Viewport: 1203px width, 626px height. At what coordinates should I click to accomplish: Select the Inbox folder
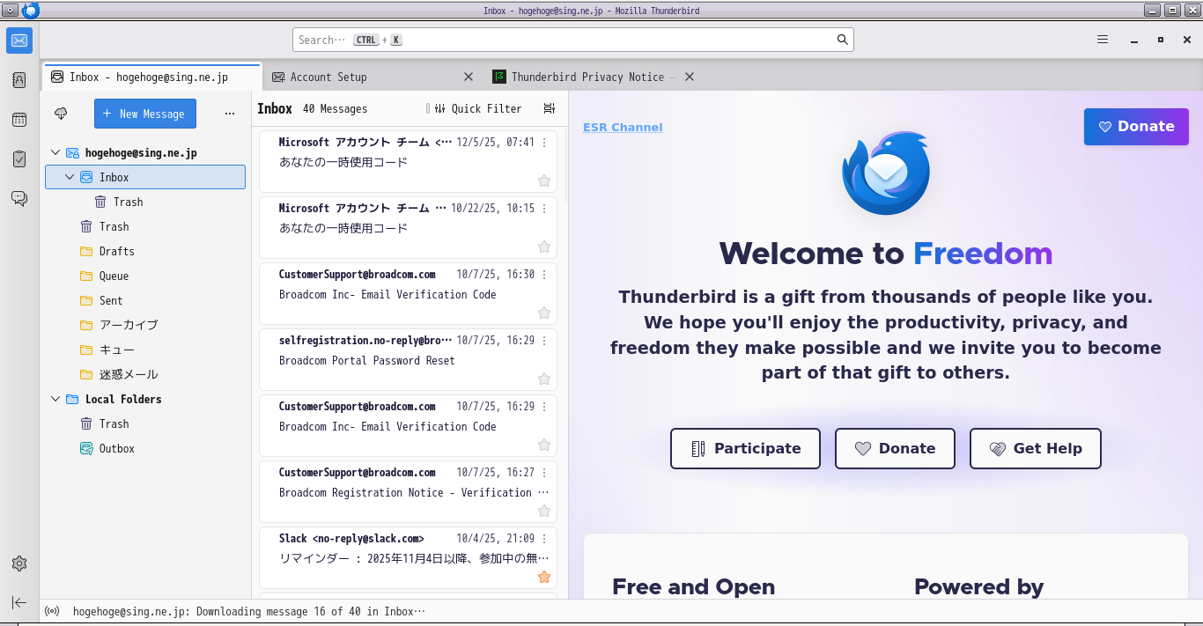pyautogui.click(x=145, y=177)
